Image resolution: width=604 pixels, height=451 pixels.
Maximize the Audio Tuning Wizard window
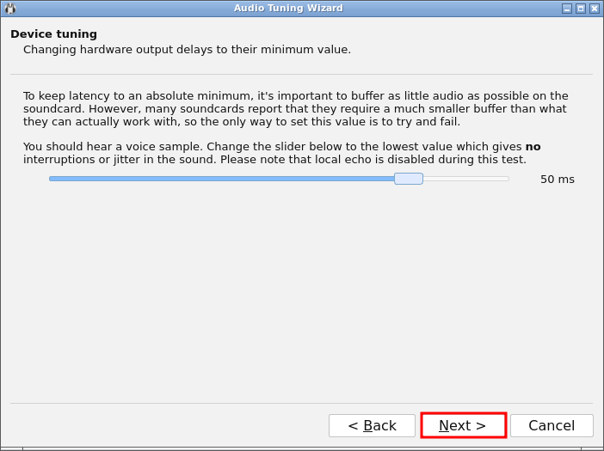581,9
